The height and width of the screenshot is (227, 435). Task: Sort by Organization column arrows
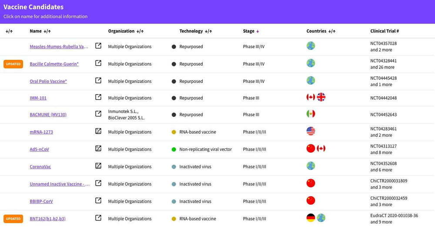(x=140, y=31)
